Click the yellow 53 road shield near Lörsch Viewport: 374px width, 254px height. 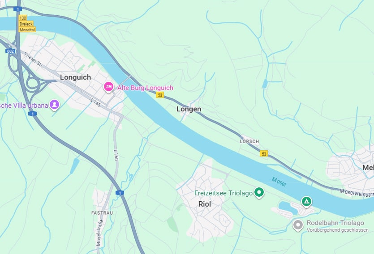pos(264,153)
